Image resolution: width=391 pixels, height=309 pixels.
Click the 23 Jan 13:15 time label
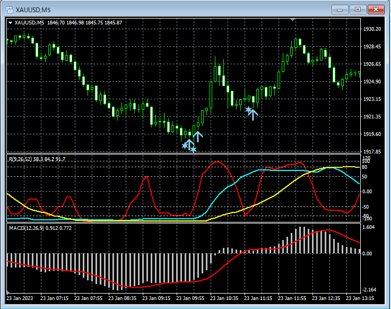(360, 298)
